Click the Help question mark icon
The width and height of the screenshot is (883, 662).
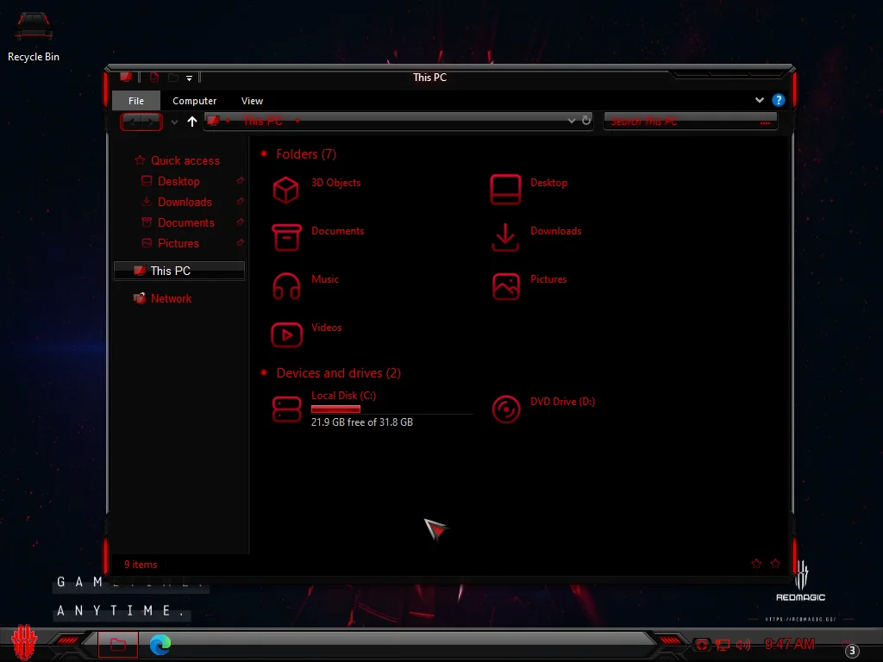point(779,100)
